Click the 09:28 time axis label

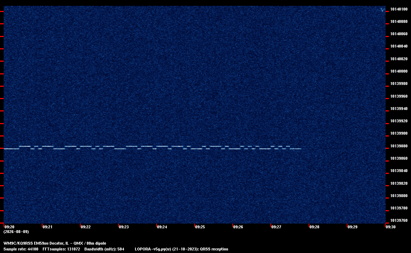pos(314,227)
